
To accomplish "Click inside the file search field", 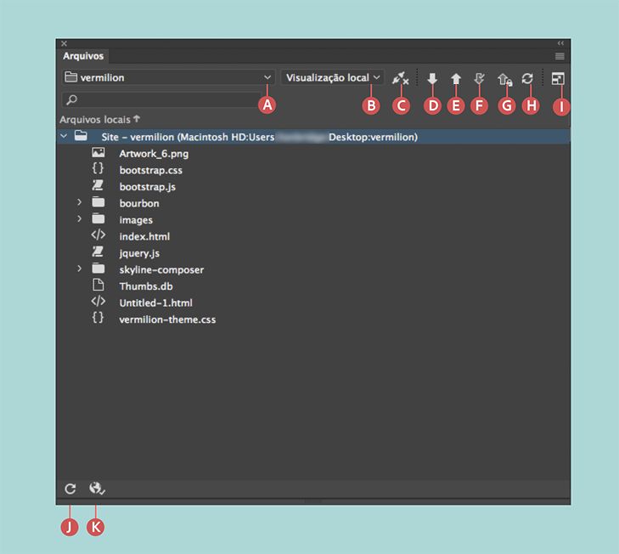I will (x=161, y=99).
